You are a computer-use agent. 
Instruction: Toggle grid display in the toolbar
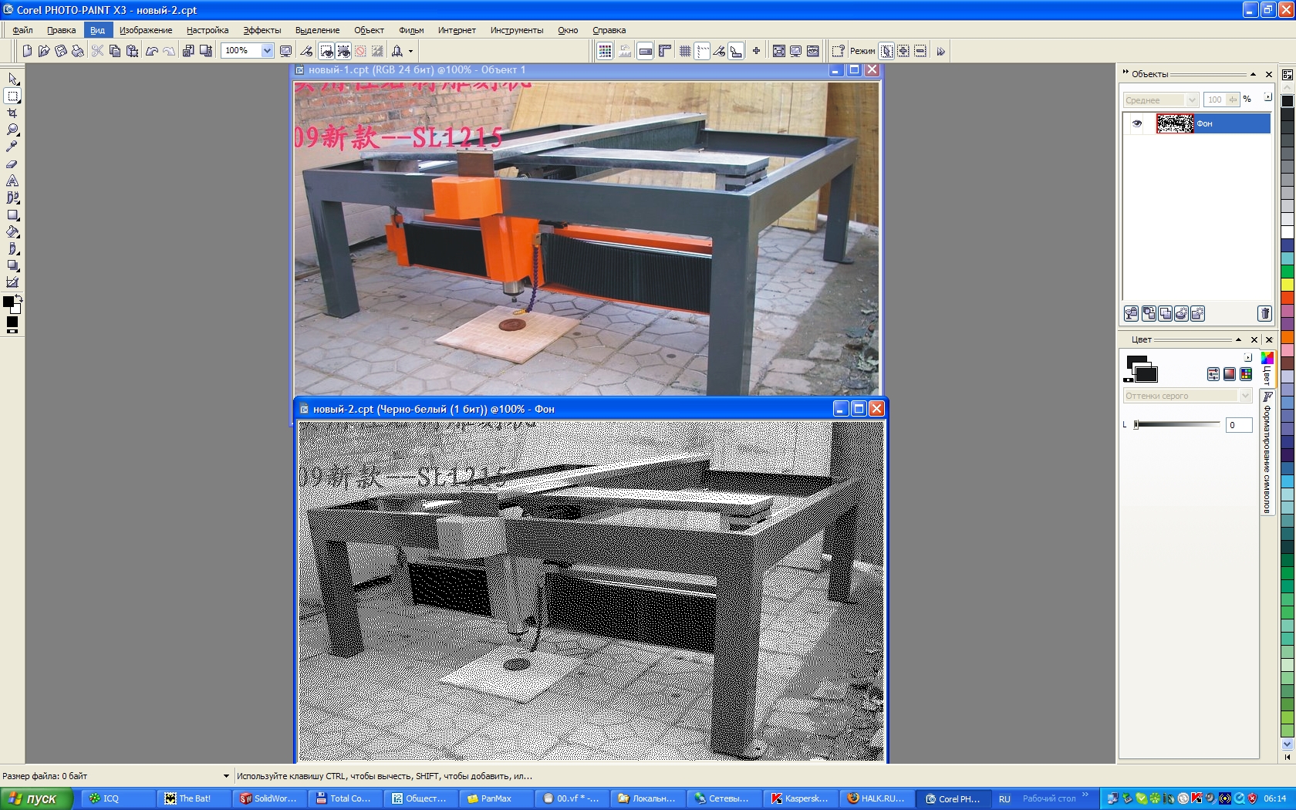(x=684, y=51)
